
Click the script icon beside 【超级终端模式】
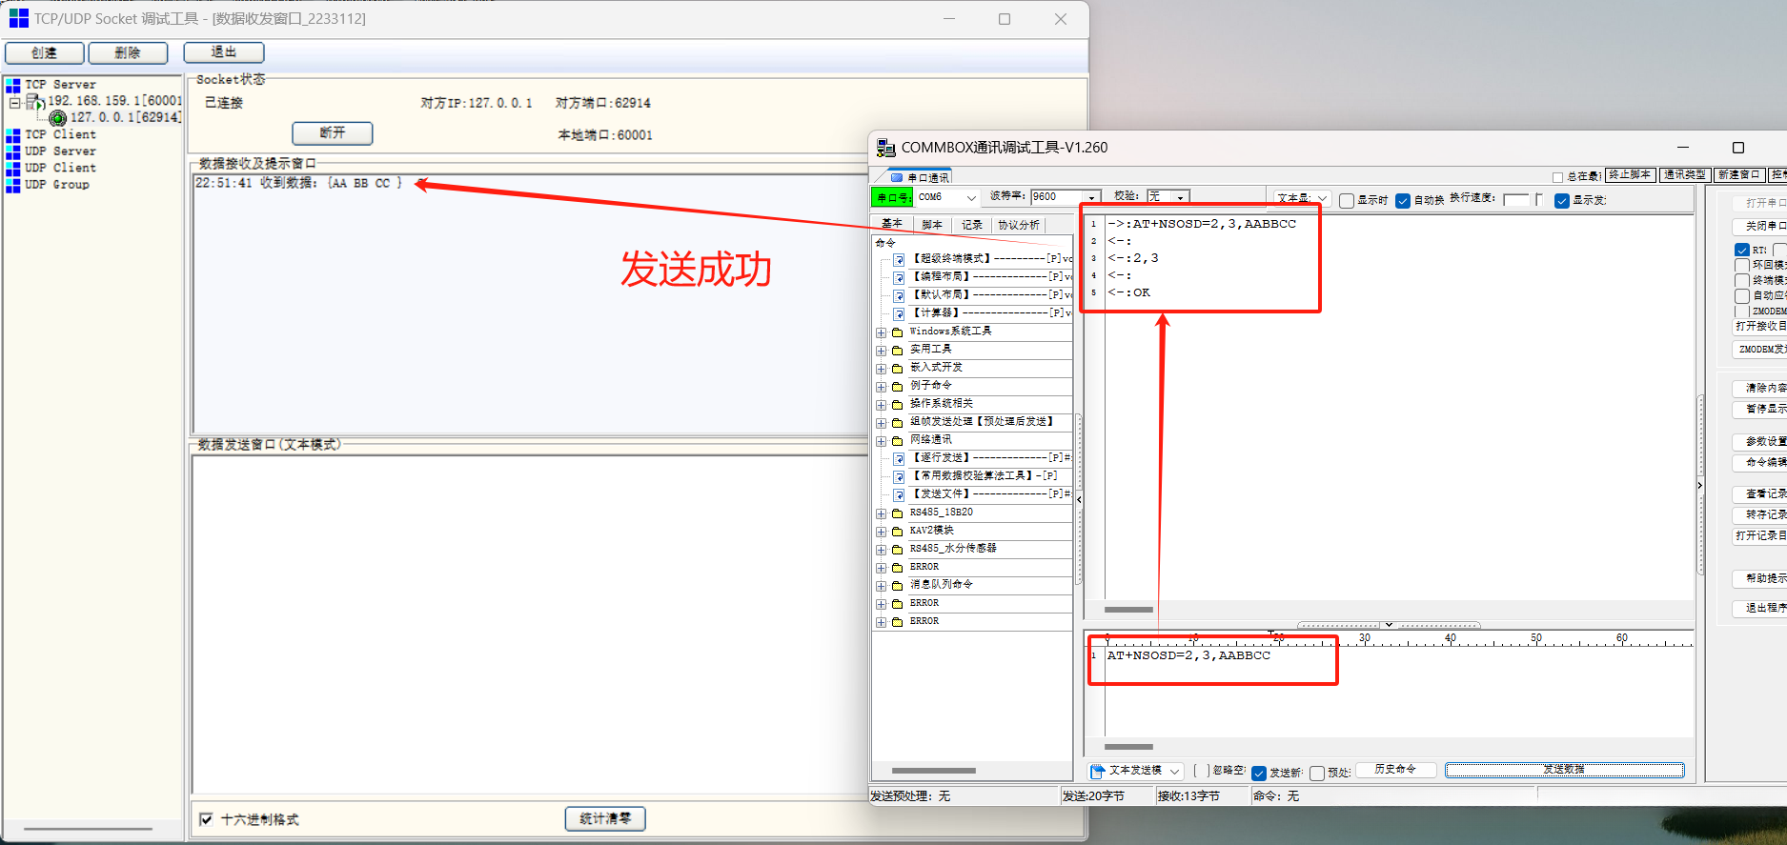(899, 259)
